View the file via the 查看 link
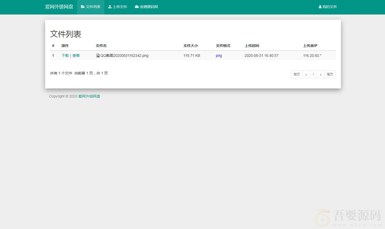 pyautogui.click(x=76, y=55)
